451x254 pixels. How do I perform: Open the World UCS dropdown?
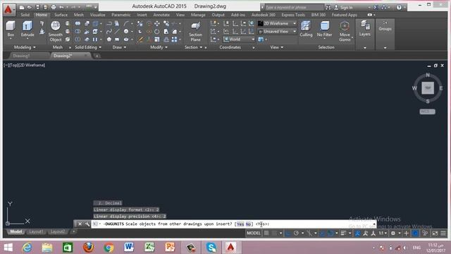click(x=239, y=40)
